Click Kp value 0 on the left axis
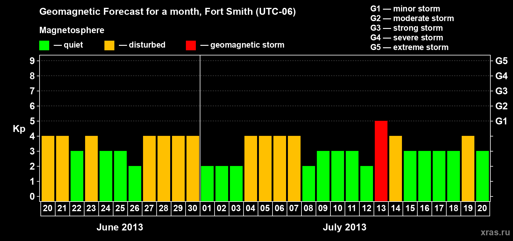 (x=32, y=196)
